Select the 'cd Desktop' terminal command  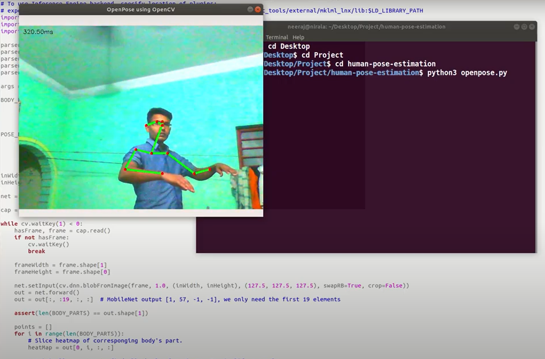click(289, 46)
